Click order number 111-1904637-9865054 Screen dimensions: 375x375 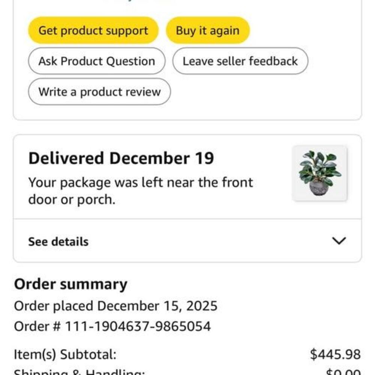(x=138, y=326)
